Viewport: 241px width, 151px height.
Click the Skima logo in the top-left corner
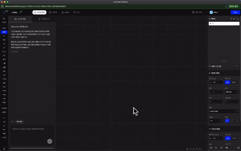click(x=4, y=12)
